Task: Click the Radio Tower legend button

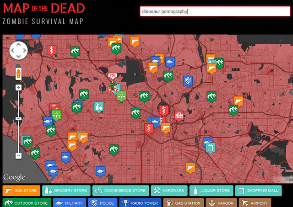Action: (x=141, y=203)
